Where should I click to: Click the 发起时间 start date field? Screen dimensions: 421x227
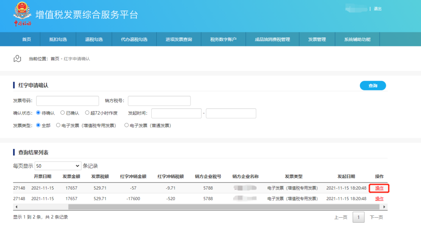(176, 113)
